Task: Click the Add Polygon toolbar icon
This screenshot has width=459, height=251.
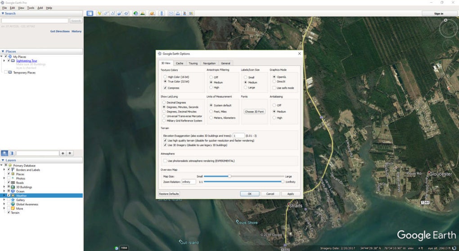Action: click(x=106, y=13)
